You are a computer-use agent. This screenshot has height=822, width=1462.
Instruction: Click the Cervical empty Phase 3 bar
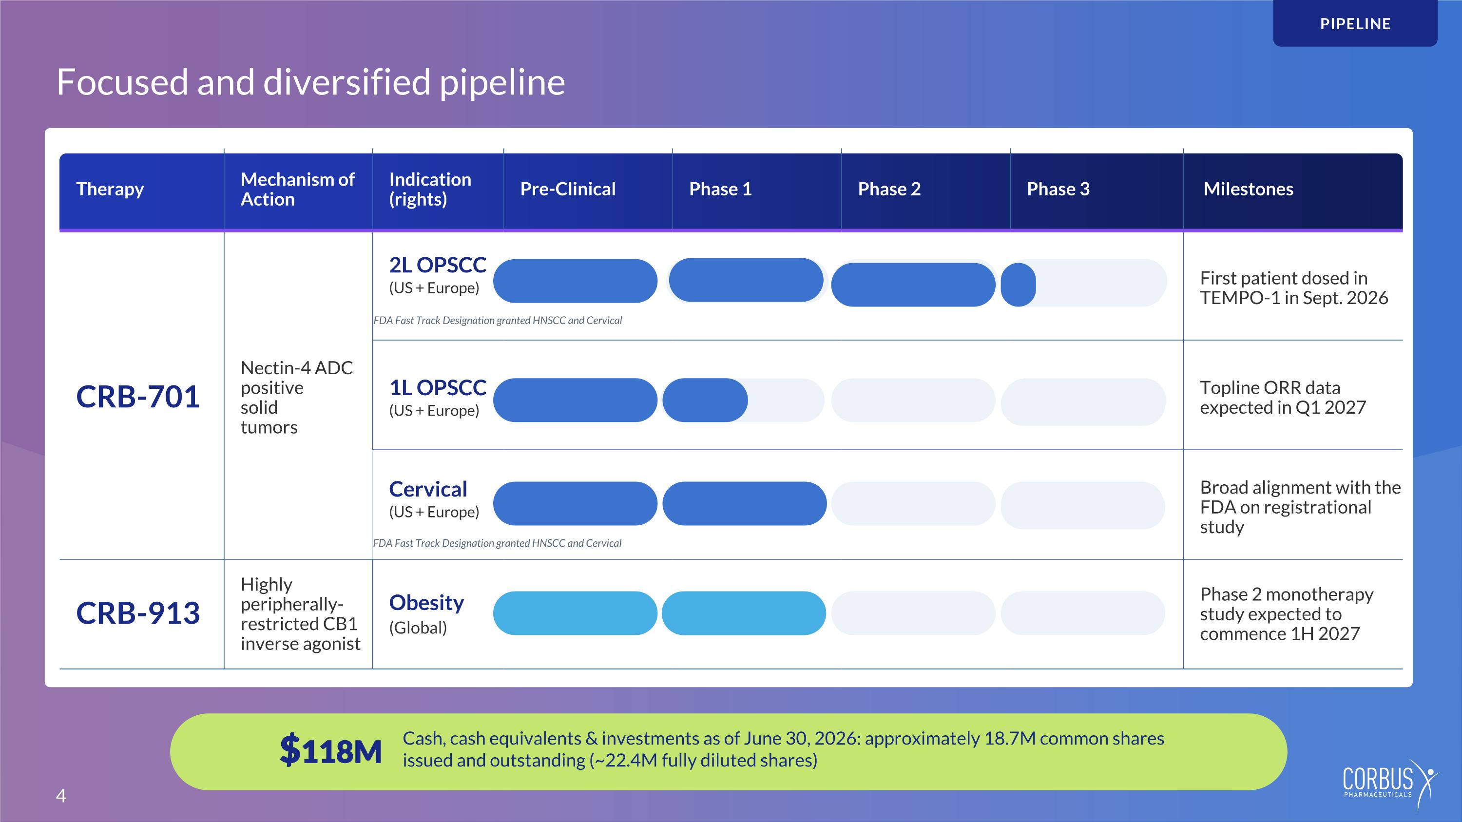1083,505
